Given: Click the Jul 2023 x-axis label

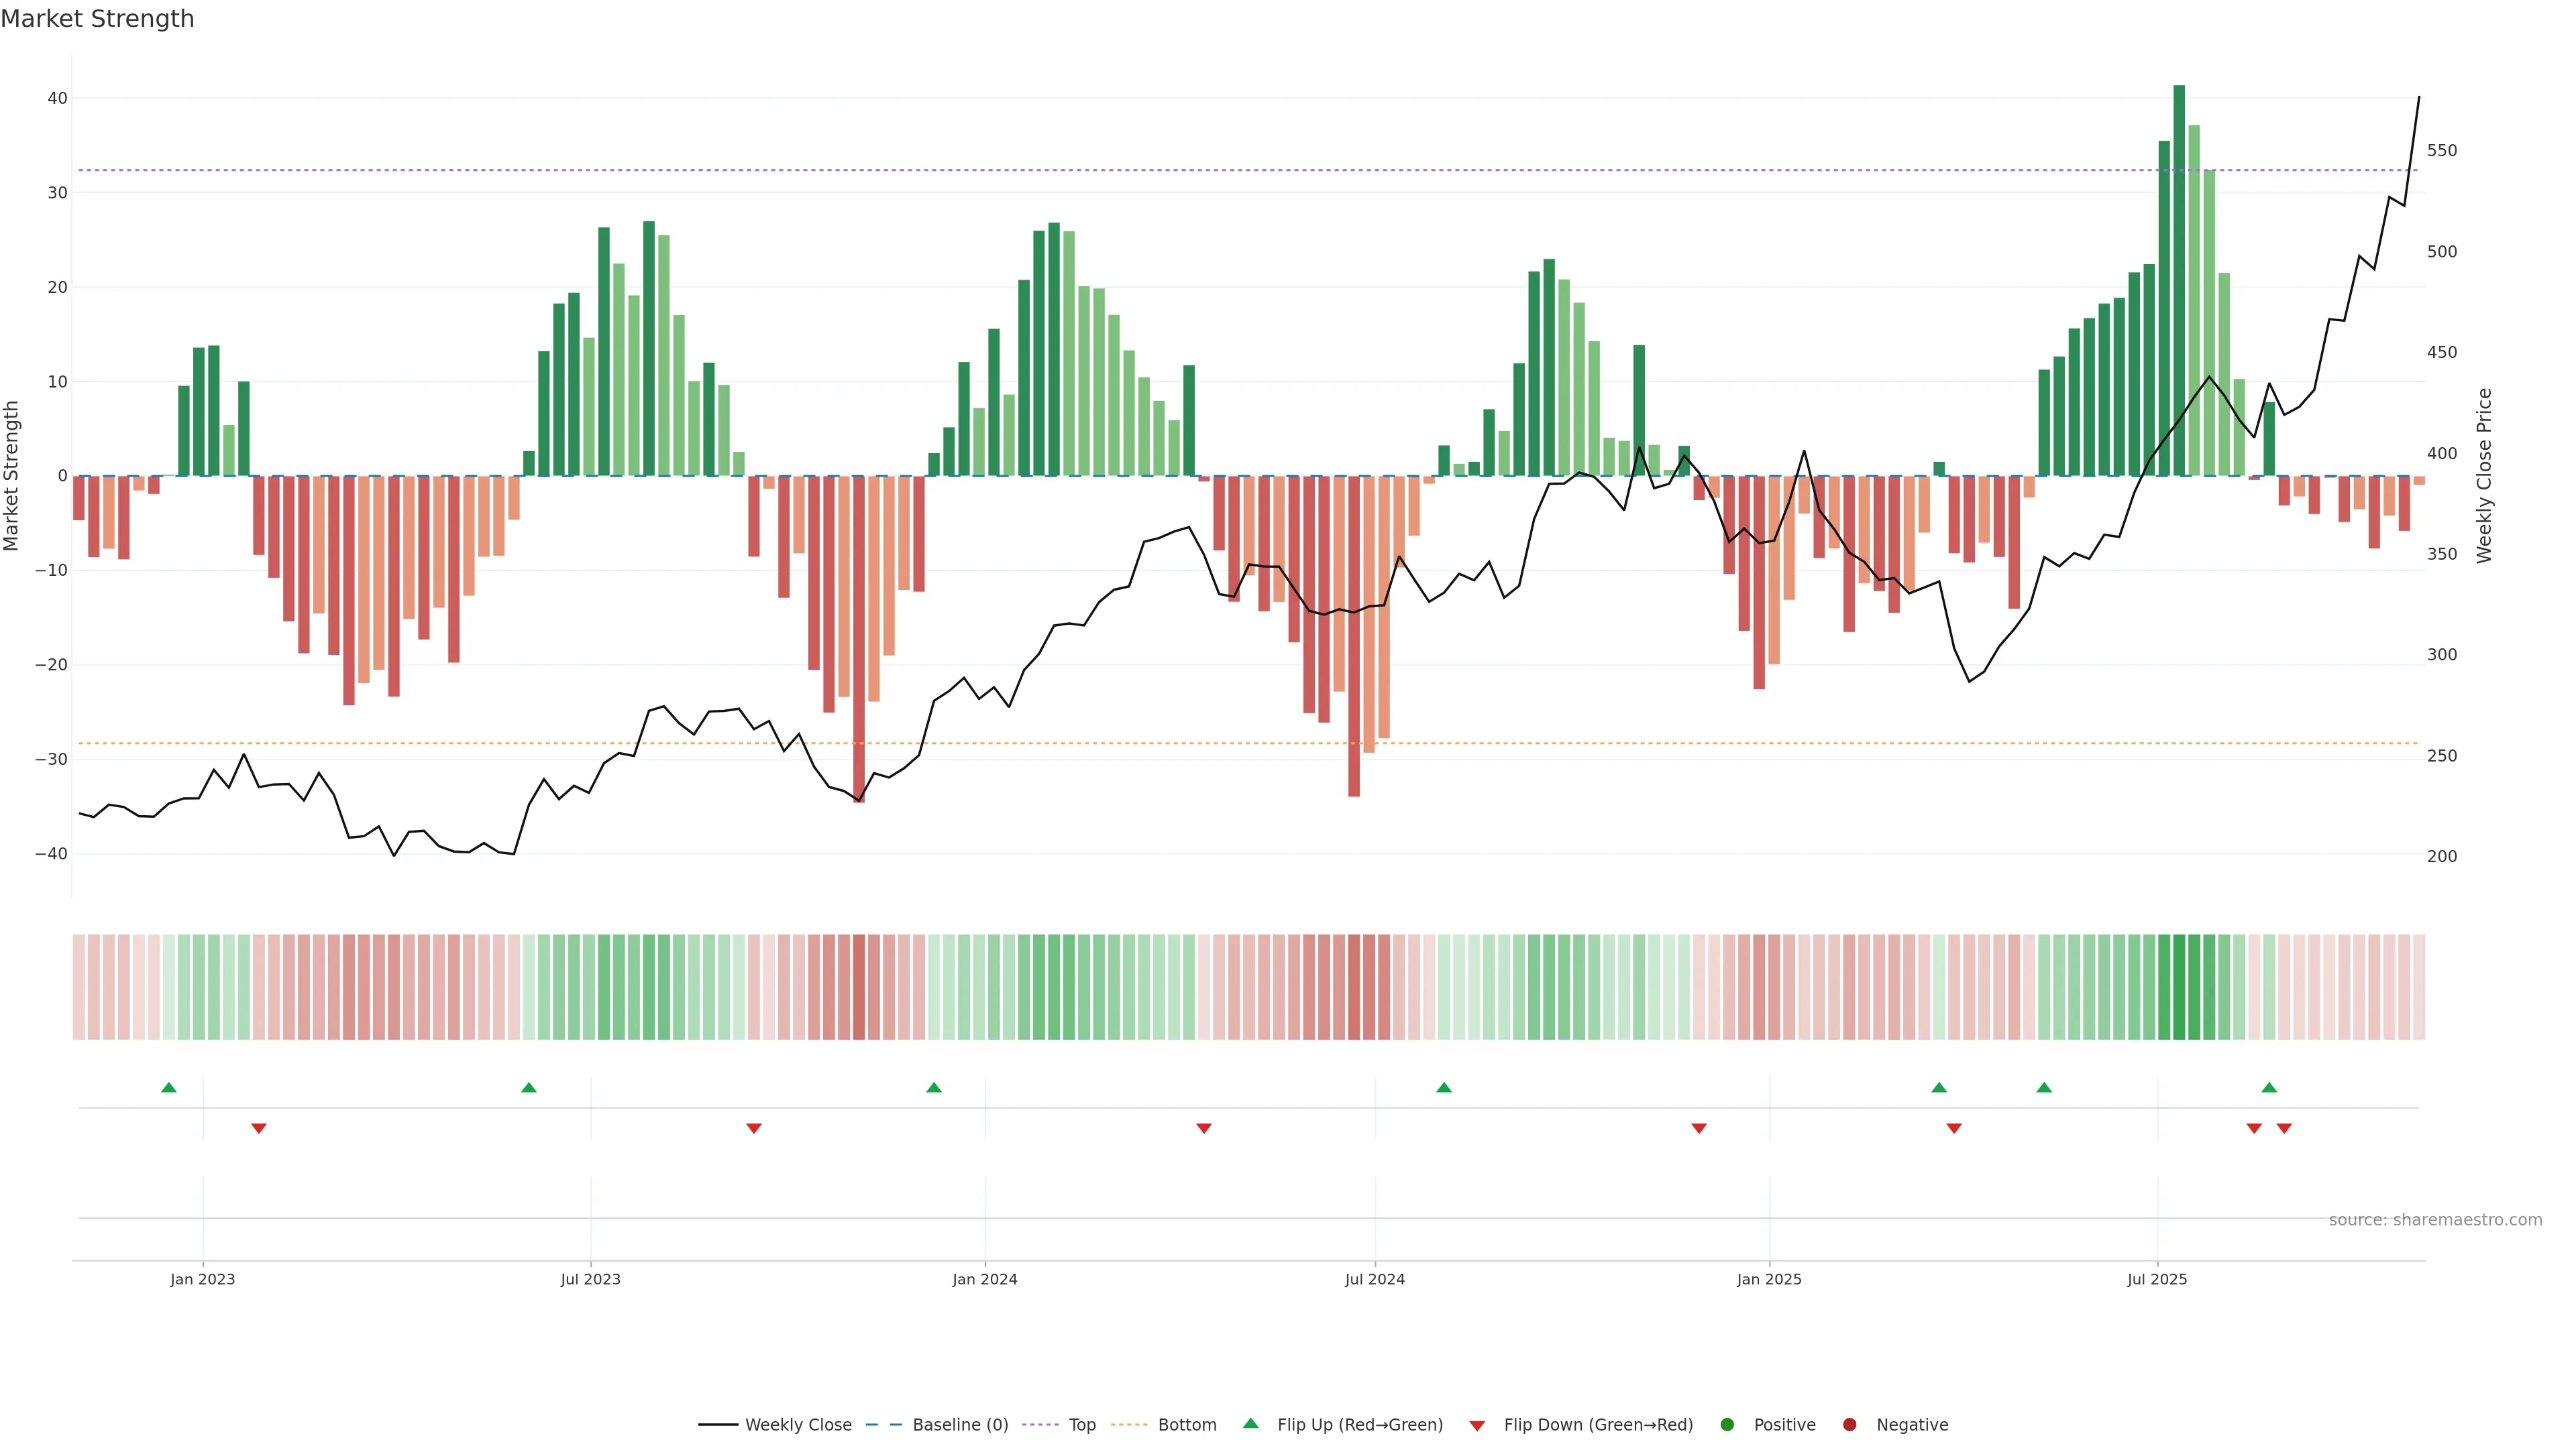Looking at the screenshot, I should [590, 1279].
